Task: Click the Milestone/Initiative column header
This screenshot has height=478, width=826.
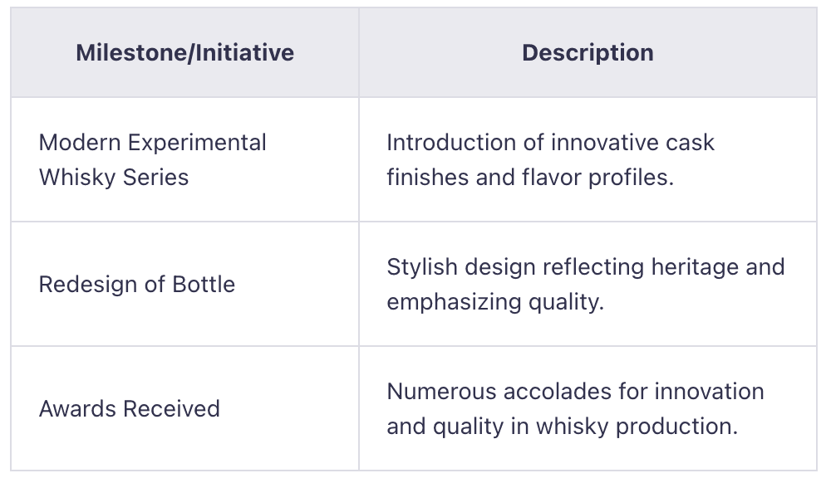Action: click(184, 53)
